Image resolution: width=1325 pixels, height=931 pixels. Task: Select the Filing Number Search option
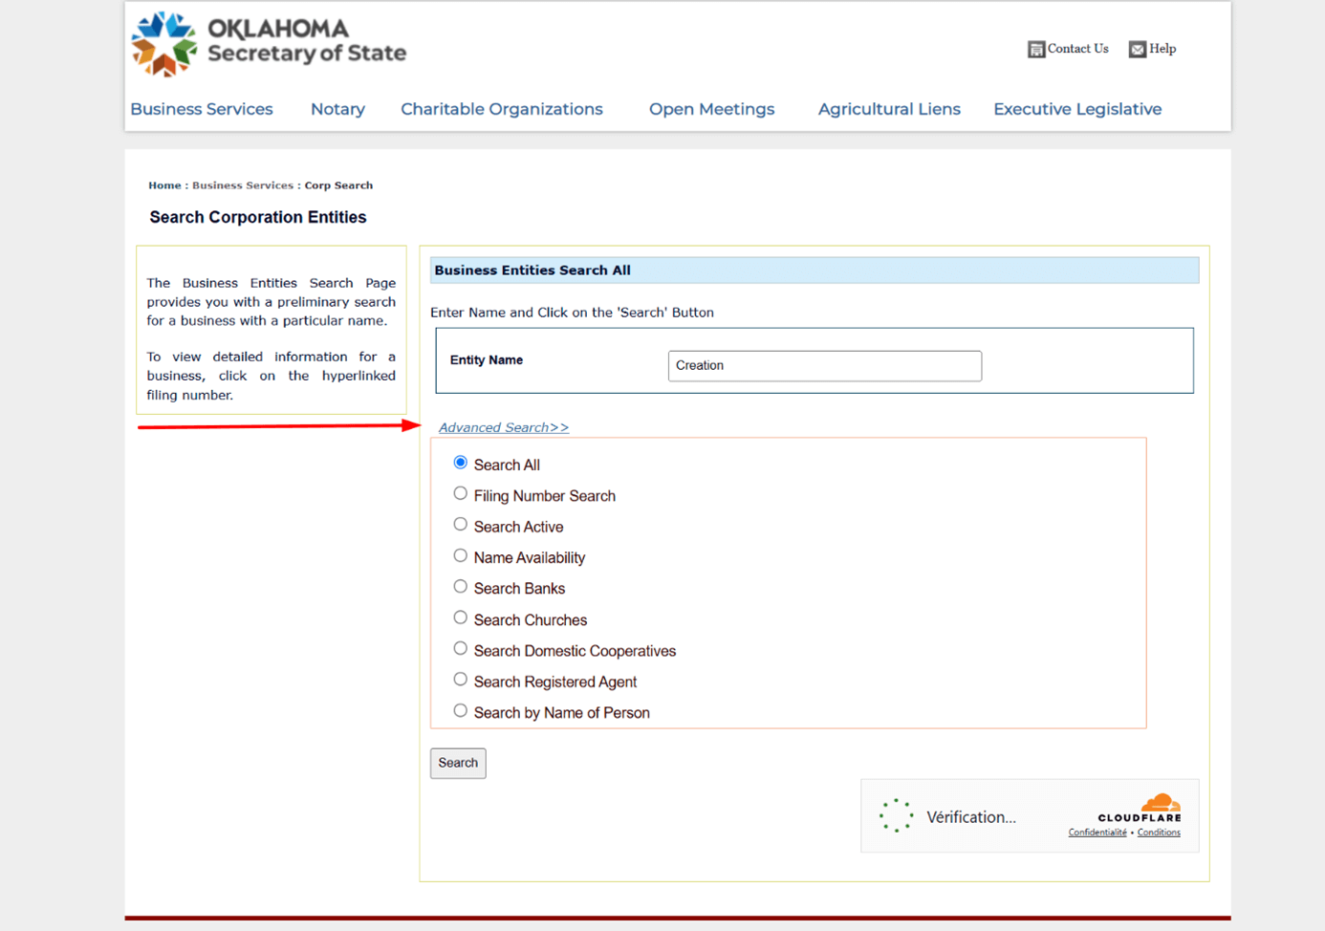coord(461,494)
